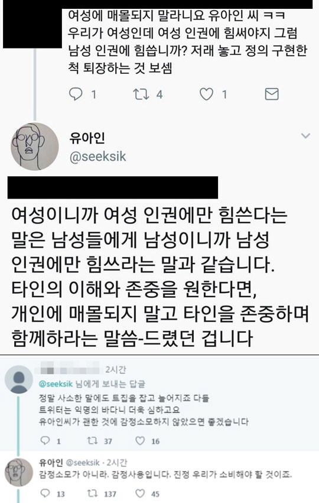Open the @seeksik handle under main tweet name
This screenshot has width=319, height=503.
[x=98, y=157]
